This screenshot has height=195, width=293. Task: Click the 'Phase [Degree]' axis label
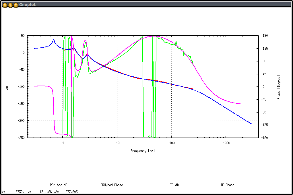click(x=279, y=87)
